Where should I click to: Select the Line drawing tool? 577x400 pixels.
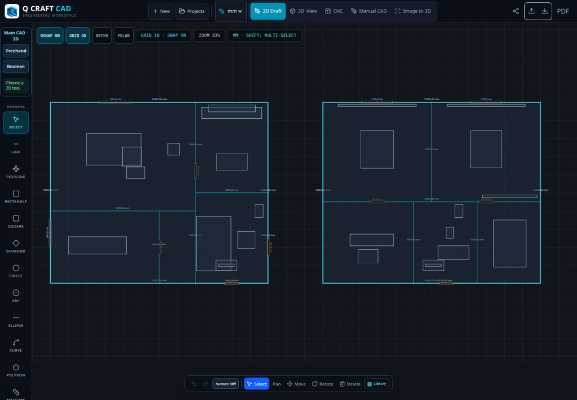click(x=16, y=147)
